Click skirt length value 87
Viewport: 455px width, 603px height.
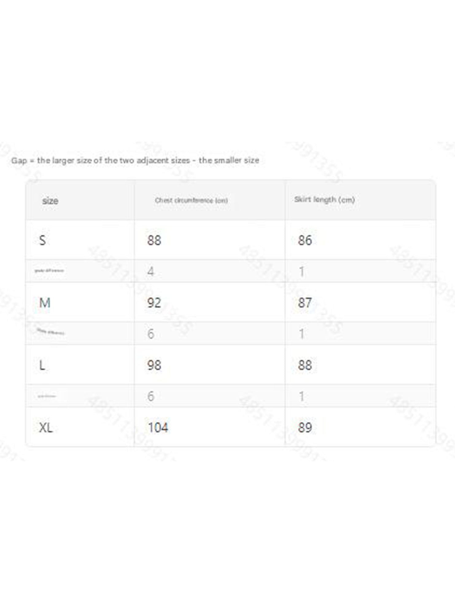coord(305,303)
